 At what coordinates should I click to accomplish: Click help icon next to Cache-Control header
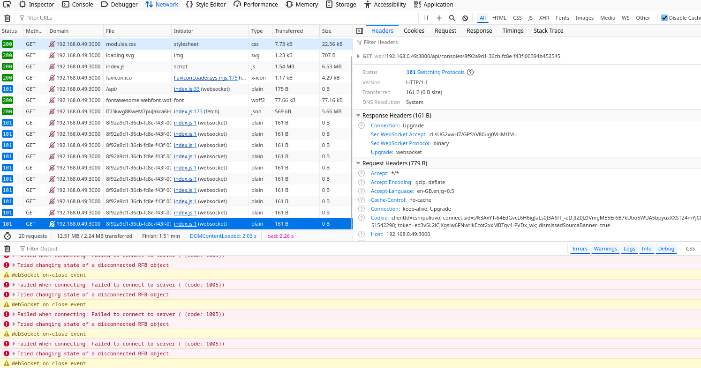click(361, 200)
